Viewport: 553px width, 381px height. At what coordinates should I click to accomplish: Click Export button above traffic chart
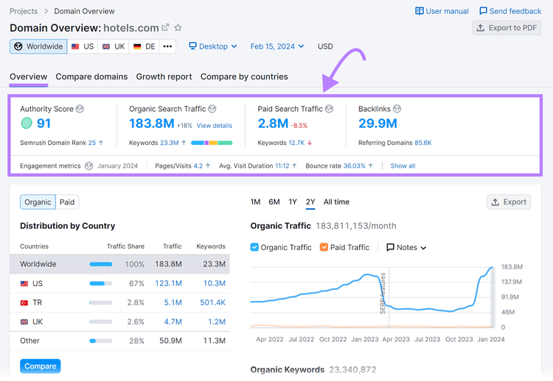pos(509,202)
